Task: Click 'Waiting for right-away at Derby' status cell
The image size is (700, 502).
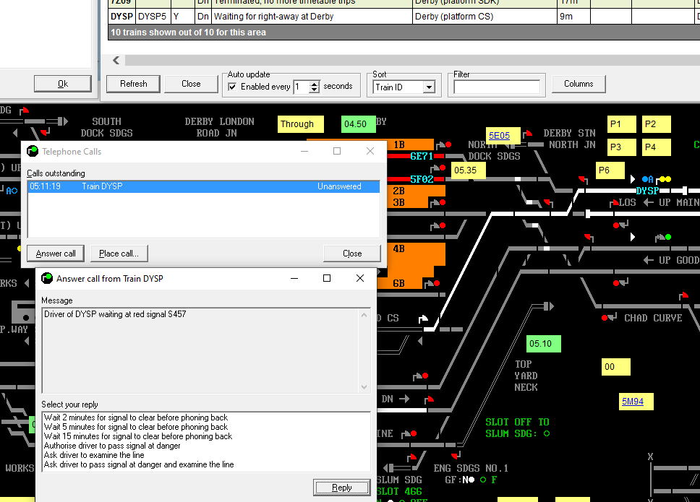Action: click(312, 17)
